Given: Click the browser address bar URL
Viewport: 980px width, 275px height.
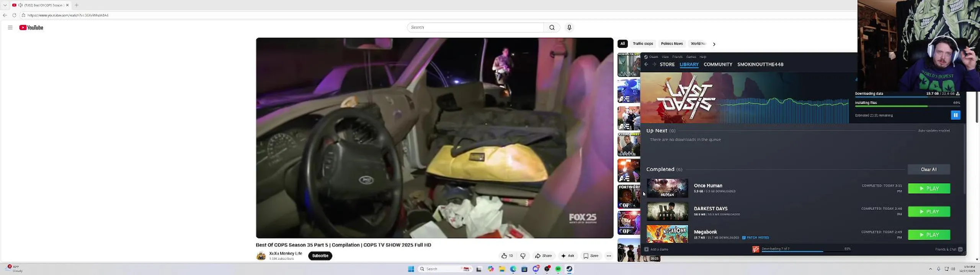Looking at the screenshot, I should point(68,15).
